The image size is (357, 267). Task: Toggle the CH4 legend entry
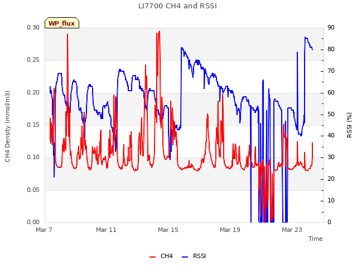coord(161,256)
